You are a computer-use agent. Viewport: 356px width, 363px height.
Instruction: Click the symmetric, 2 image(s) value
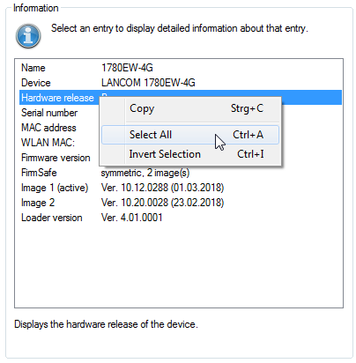[145, 173]
